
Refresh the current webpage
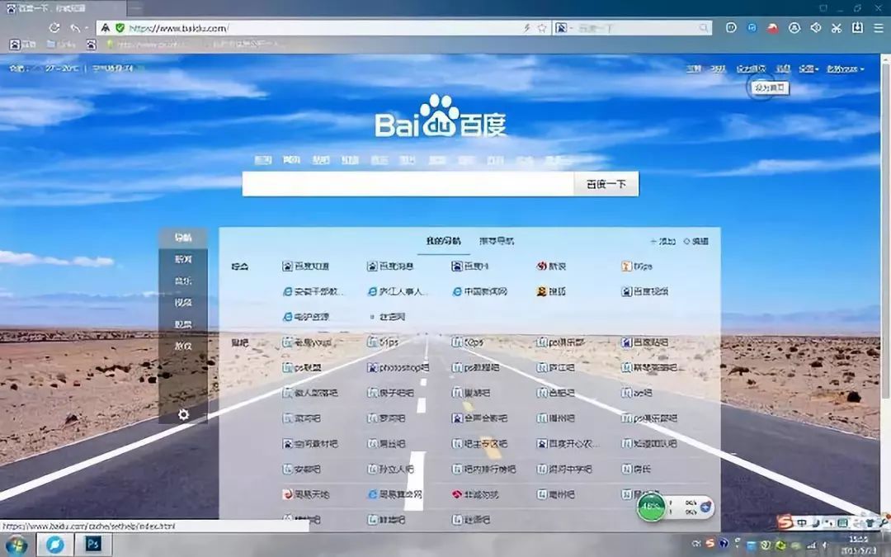click(54, 27)
